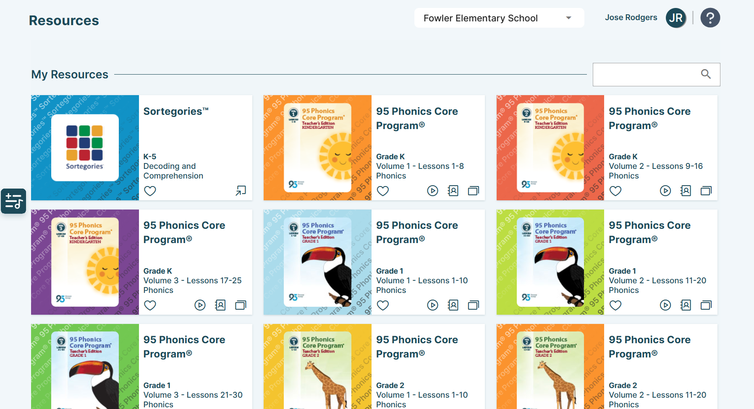The height and width of the screenshot is (409, 754).
Task: Play video for Grade 1 Volume 2
Action: tap(665, 305)
